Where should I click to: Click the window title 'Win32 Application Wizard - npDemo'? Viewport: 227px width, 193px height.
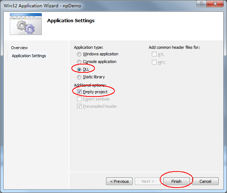point(42,6)
